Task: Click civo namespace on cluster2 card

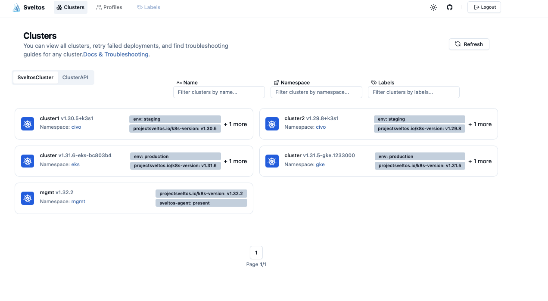Action: pyautogui.click(x=321, y=127)
